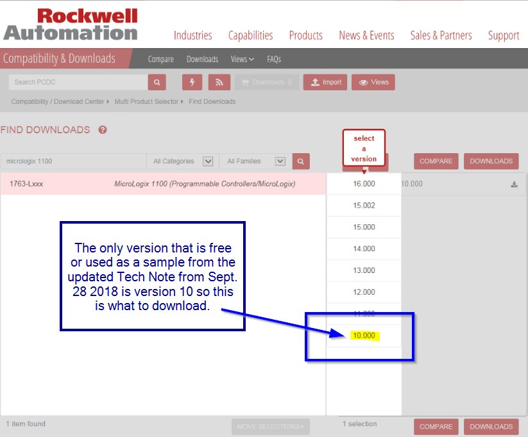Image resolution: width=528 pixels, height=437 pixels.
Task: Click Multi Product Selector breadcrumb
Action: point(146,102)
